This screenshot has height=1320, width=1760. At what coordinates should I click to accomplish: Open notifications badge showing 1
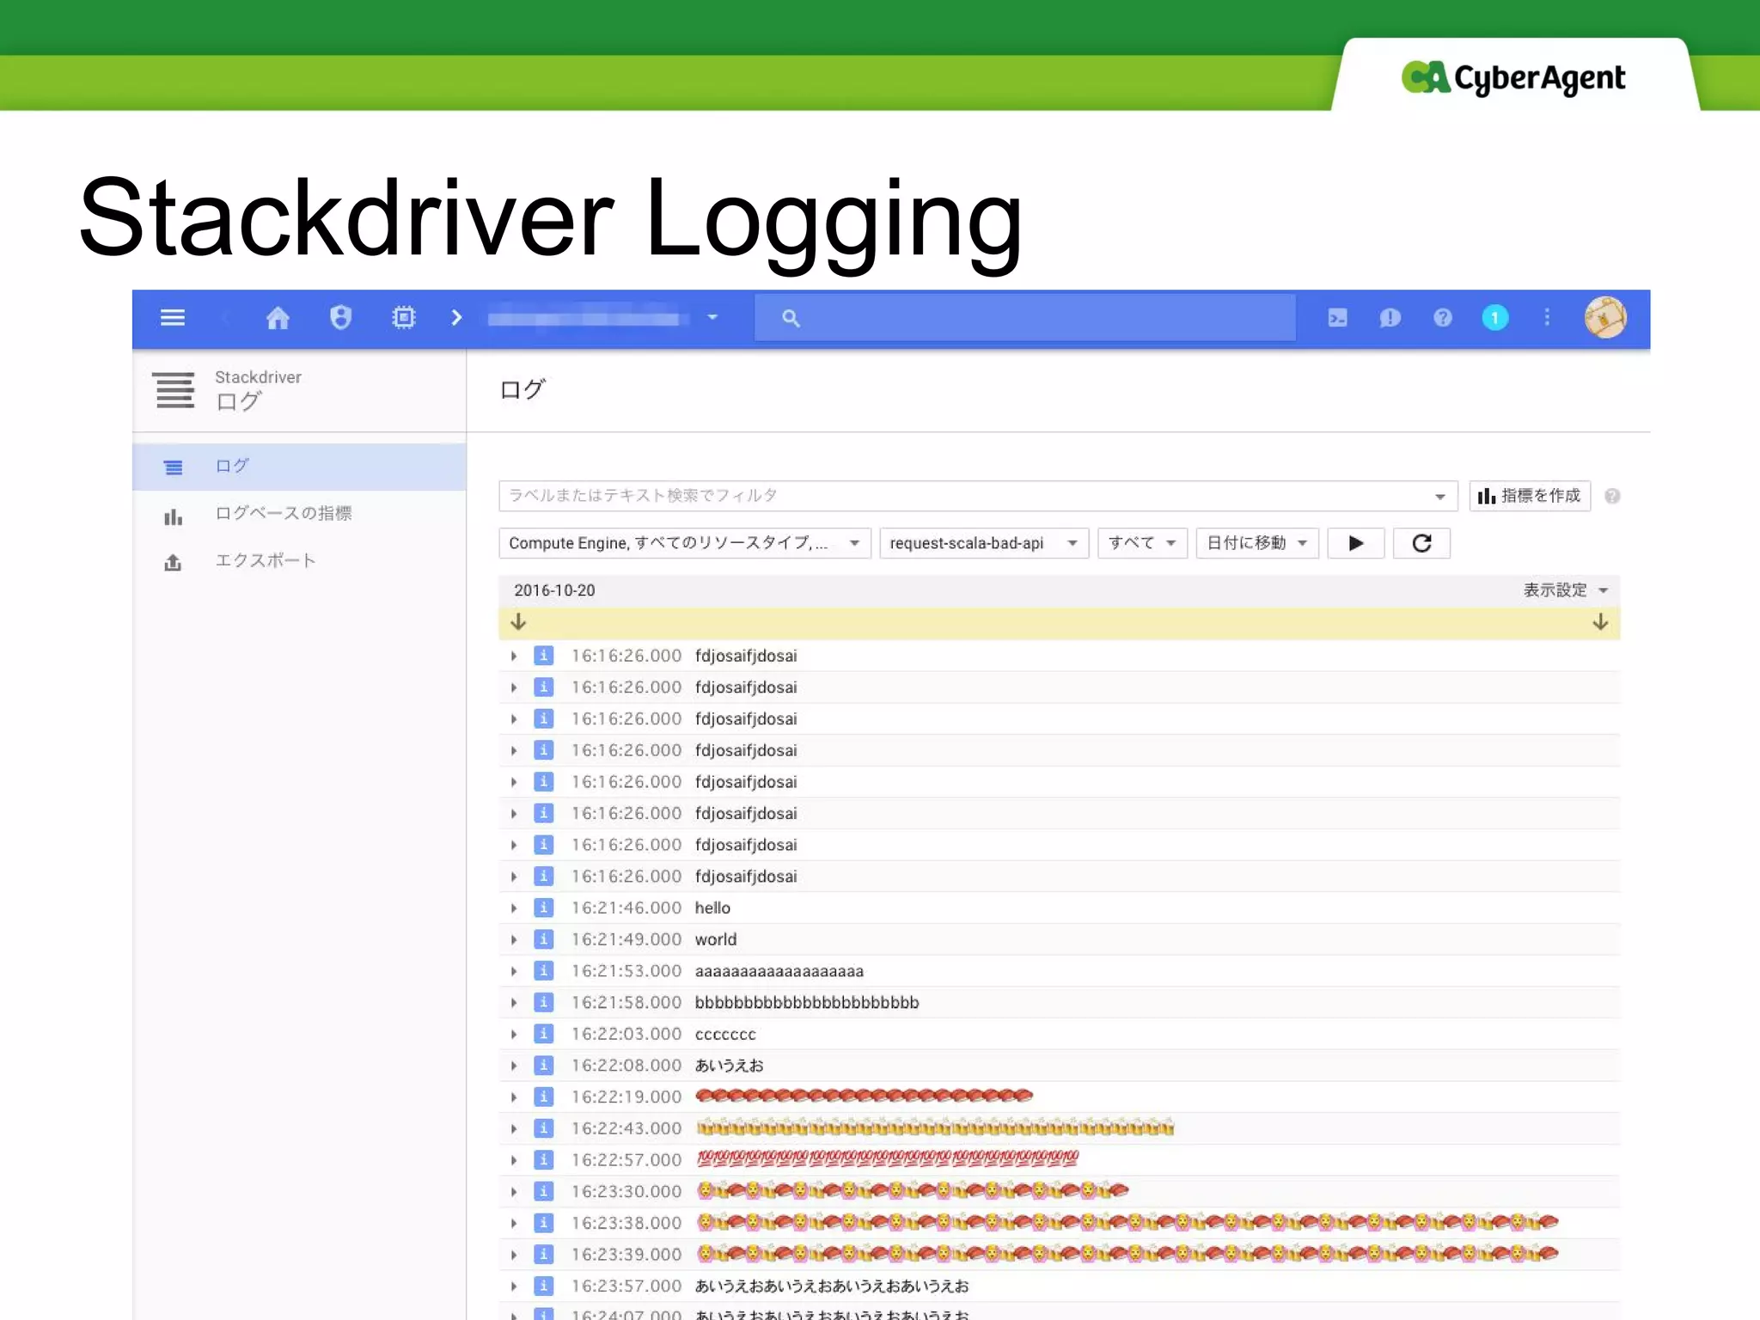tap(1495, 318)
